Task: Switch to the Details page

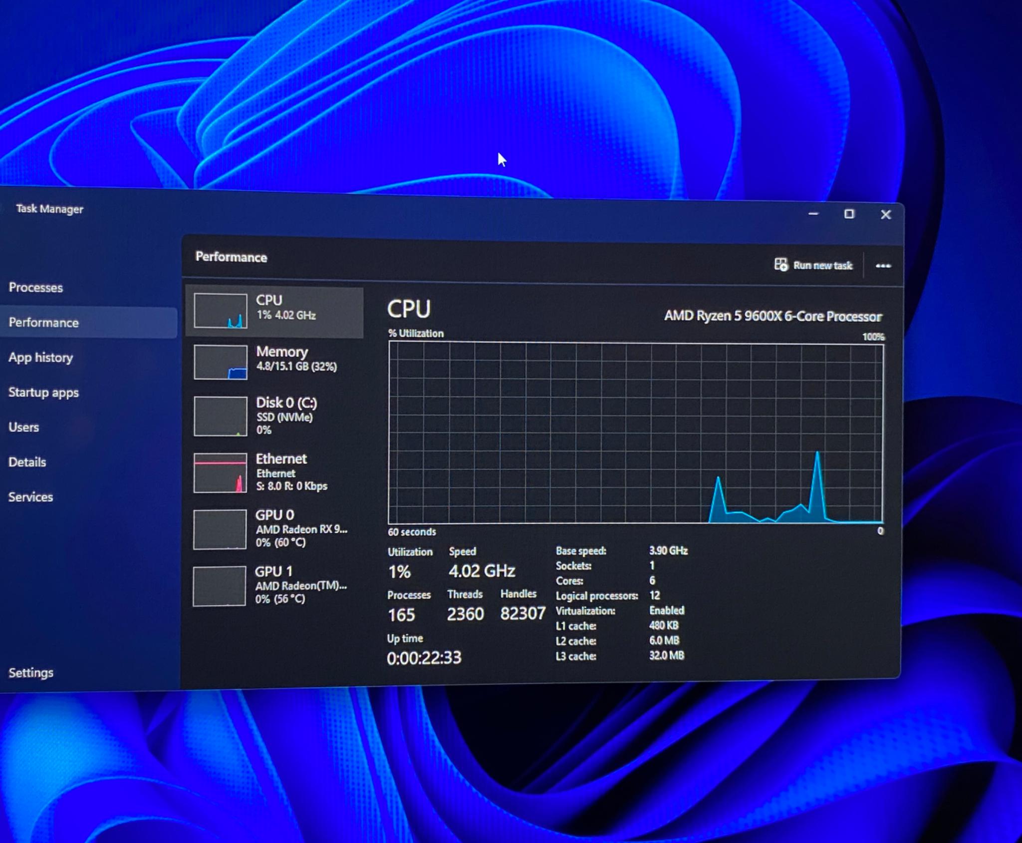Action: point(27,462)
